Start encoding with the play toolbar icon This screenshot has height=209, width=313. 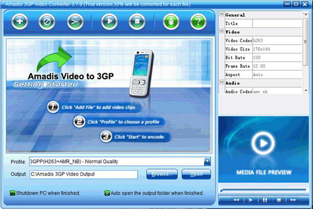(110, 21)
